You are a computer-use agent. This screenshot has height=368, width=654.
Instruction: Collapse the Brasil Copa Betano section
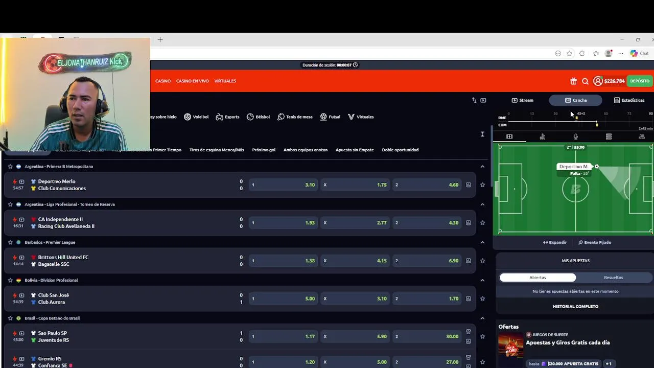click(x=482, y=318)
